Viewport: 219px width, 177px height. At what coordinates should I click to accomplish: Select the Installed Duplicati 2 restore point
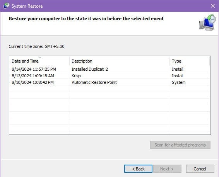tap(110, 69)
